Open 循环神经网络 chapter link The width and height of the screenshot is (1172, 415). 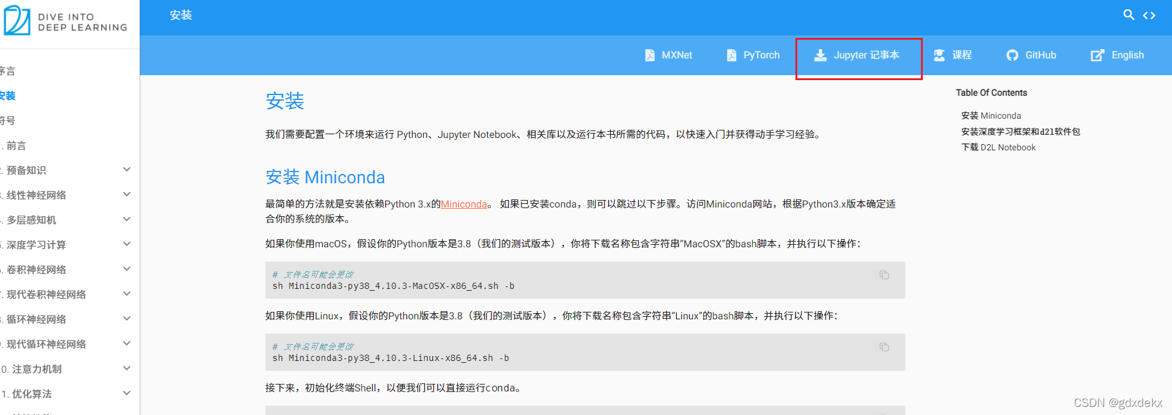[34, 319]
